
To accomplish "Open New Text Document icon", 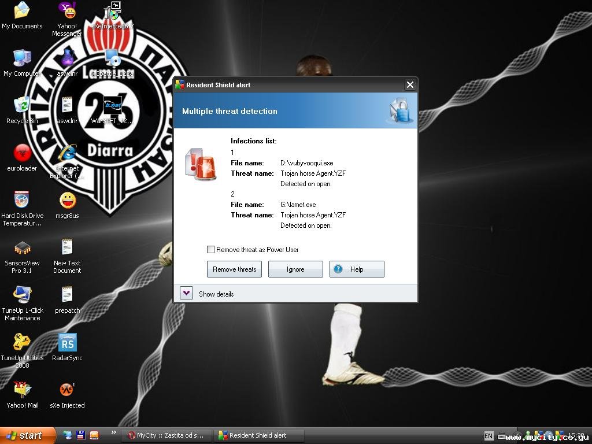I will (67, 256).
